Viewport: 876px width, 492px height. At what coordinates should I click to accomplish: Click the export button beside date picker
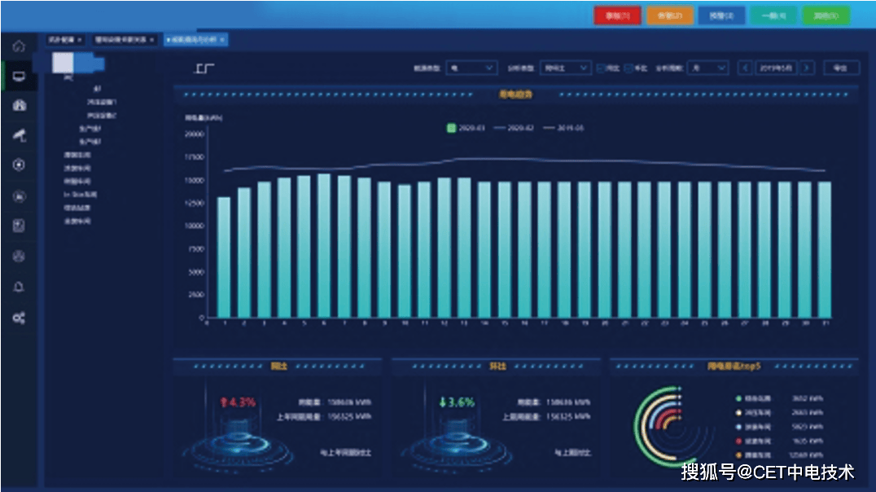point(840,68)
